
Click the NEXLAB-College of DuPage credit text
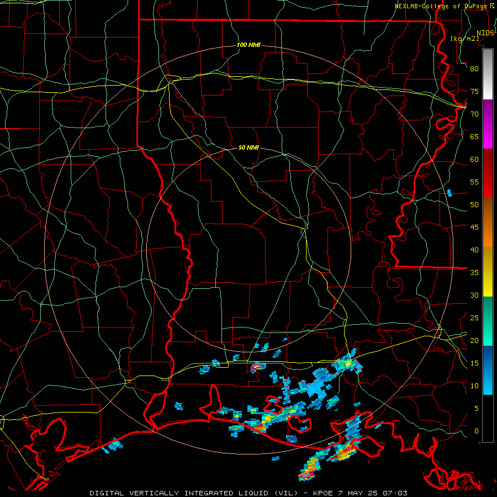tap(442, 6)
